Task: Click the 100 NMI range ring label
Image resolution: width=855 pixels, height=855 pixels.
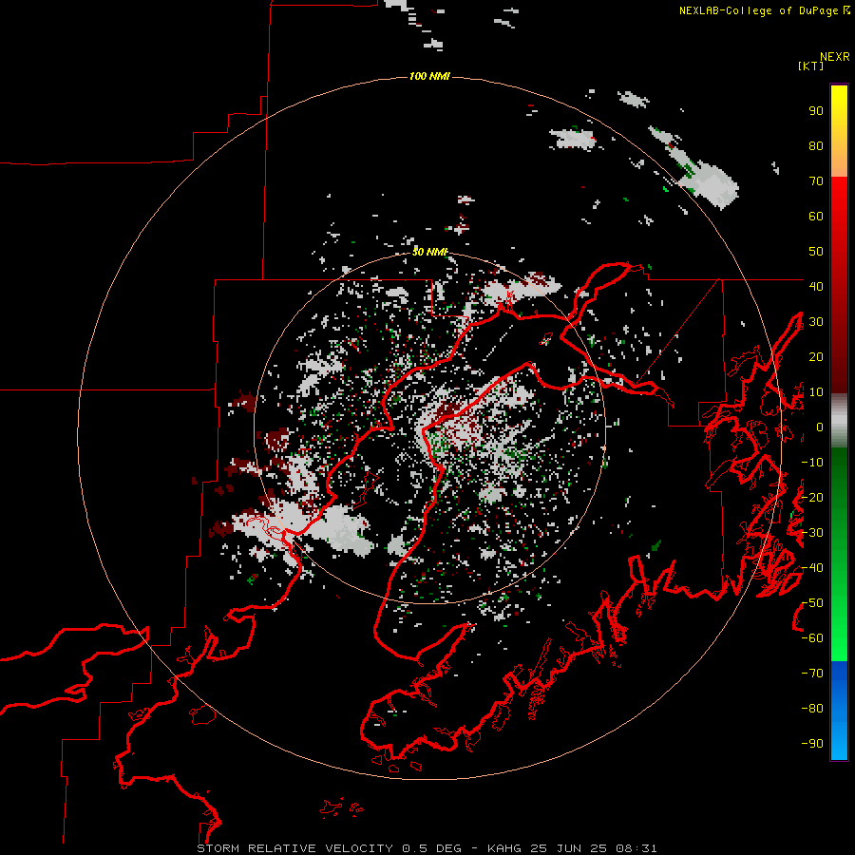Action: (x=429, y=76)
